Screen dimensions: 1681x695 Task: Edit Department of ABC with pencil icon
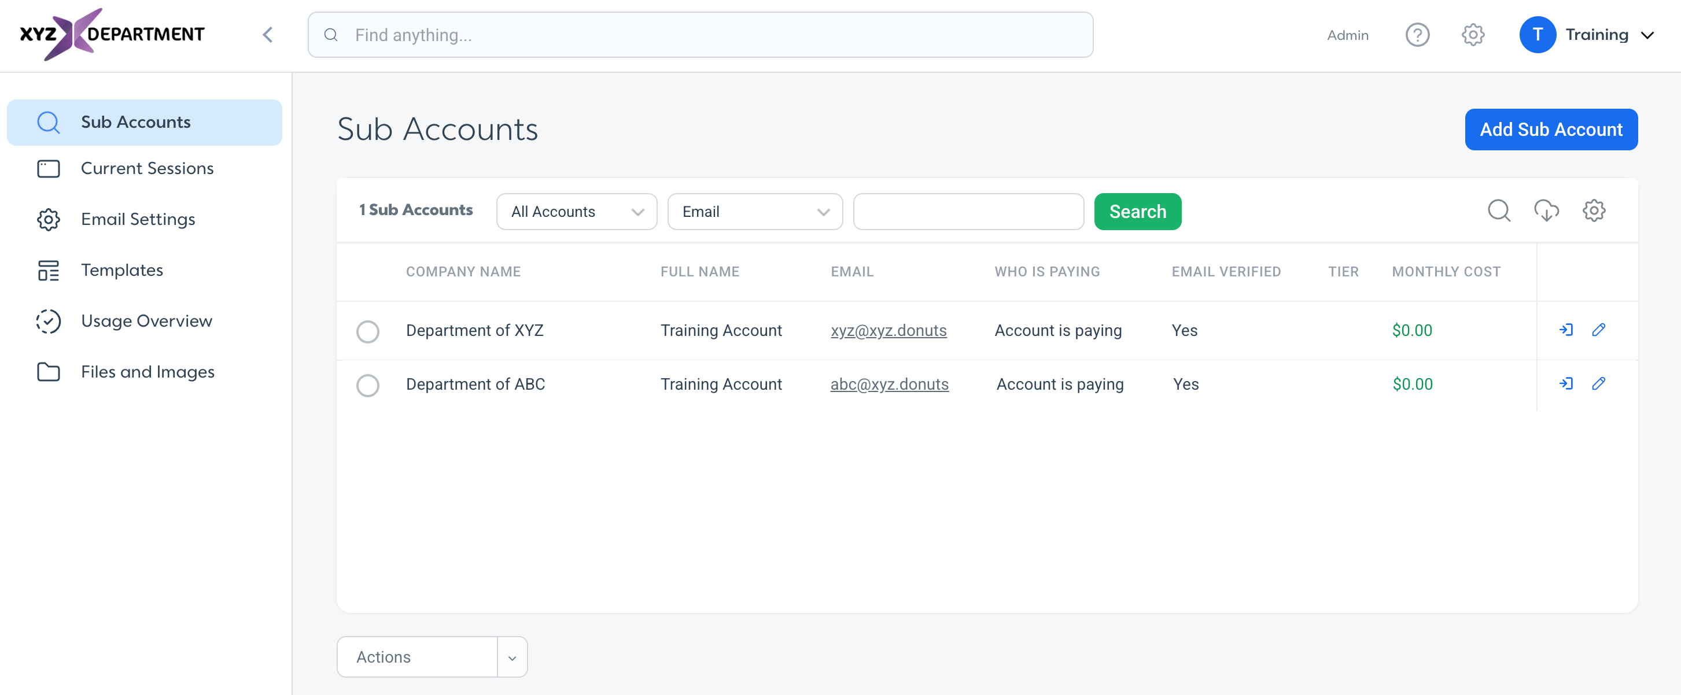1598,383
